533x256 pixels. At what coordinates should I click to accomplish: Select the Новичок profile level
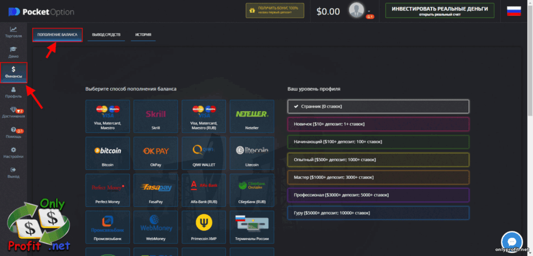click(378, 124)
